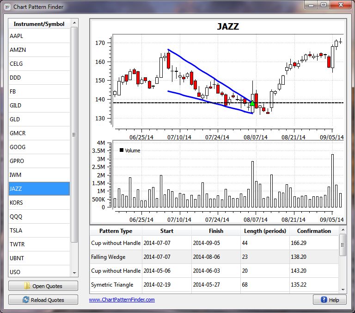Click the pattern table scrollbar thumb
355x313 pixels.
343,244
